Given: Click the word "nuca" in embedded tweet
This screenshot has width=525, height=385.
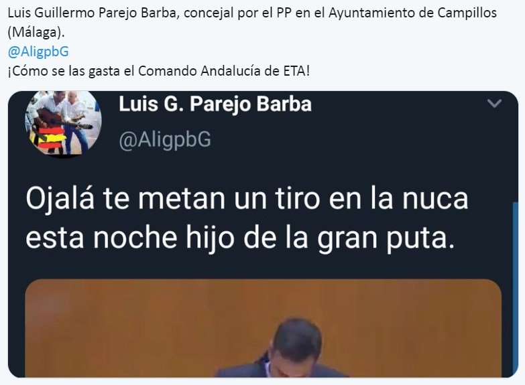Looking at the screenshot, I should (x=435, y=200).
